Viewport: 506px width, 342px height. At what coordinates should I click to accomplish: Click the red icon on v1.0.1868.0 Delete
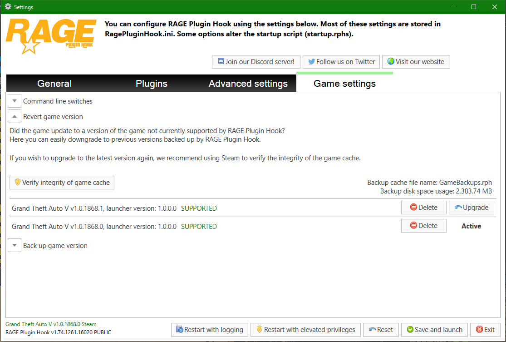point(413,225)
